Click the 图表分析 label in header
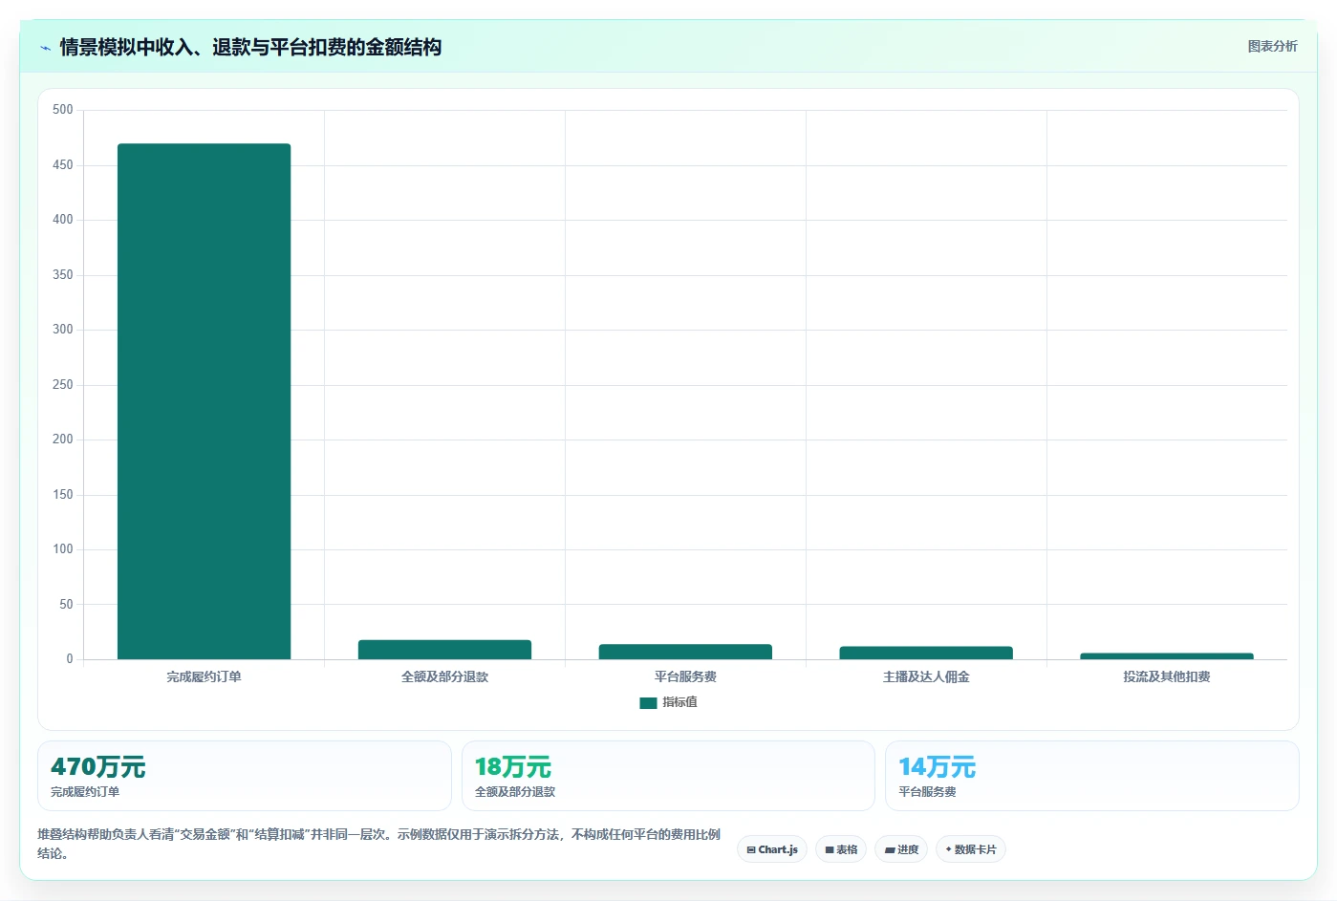 (x=1272, y=46)
